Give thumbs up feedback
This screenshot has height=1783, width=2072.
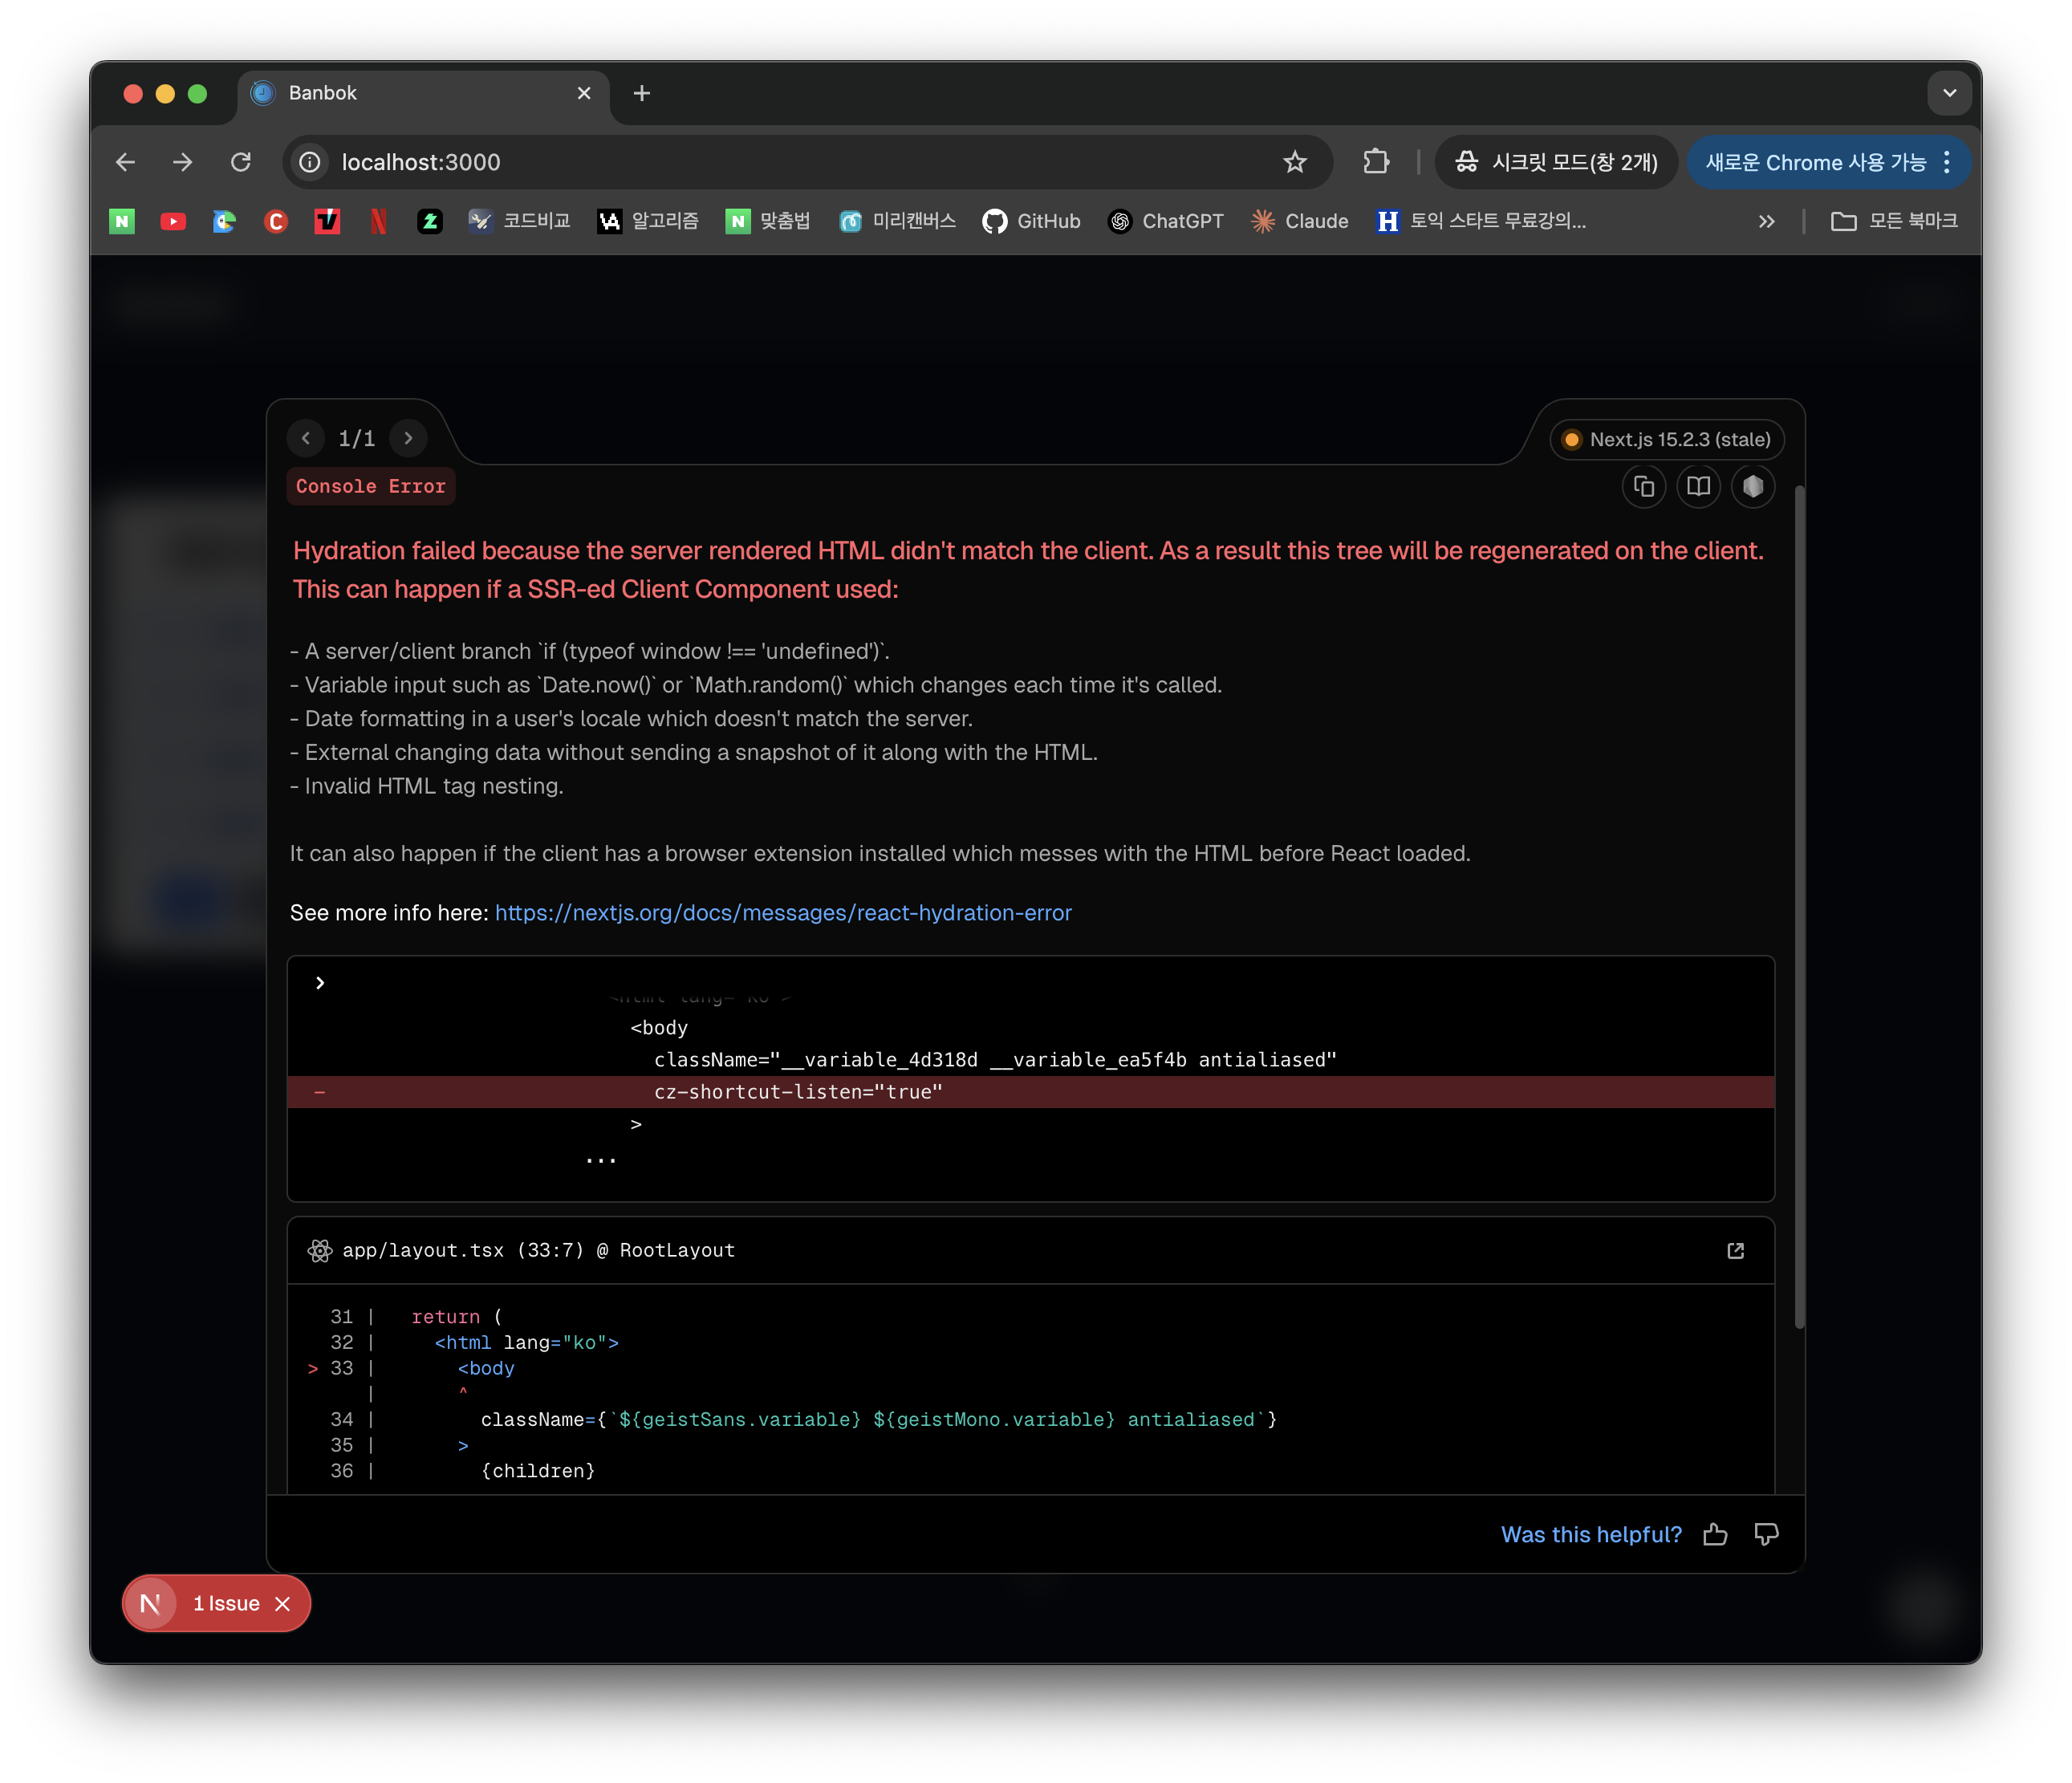point(1715,1534)
